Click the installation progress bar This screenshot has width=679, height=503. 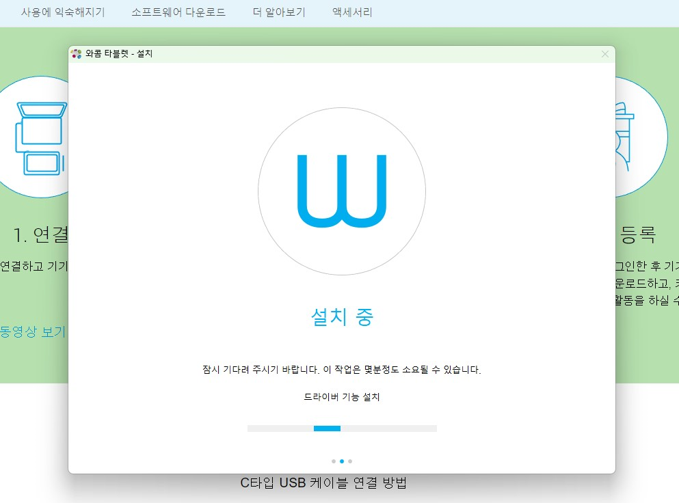(x=342, y=429)
